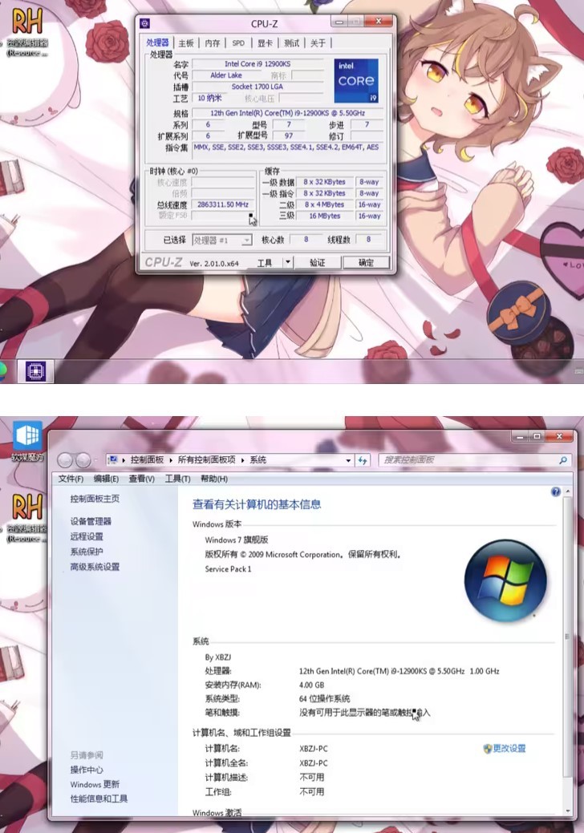584x833 pixels.
Task: Switch to the 内存 tab in CPU-Z
Action: [x=213, y=43]
